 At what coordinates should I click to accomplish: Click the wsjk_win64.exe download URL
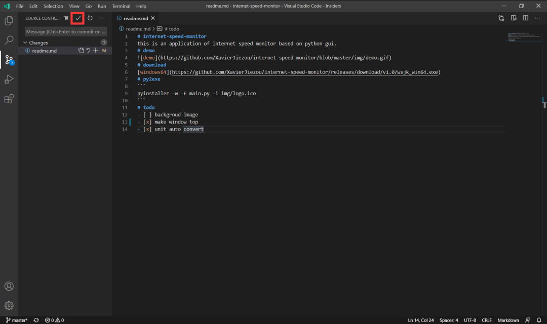[305, 72]
